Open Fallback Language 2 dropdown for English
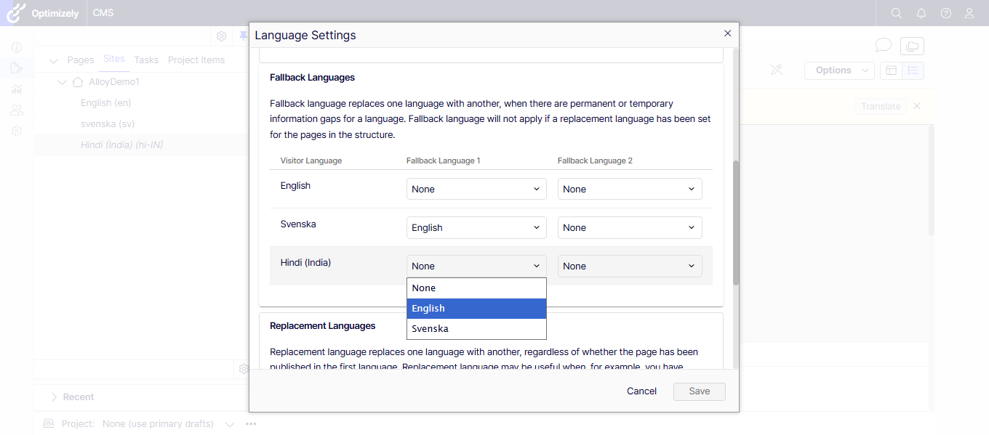This screenshot has height=435, width=989. [630, 188]
